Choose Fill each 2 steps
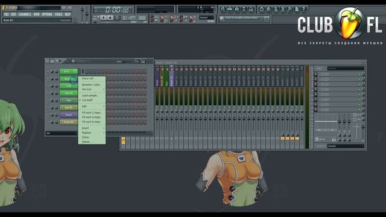This screenshot has width=386, height=217. 92,113
